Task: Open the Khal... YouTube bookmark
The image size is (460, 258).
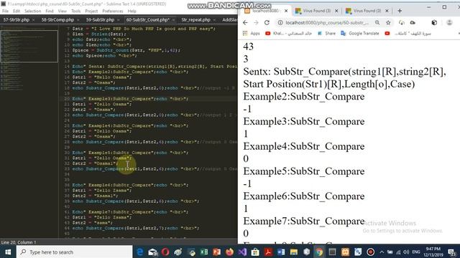Action: click(x=288, y=34)
